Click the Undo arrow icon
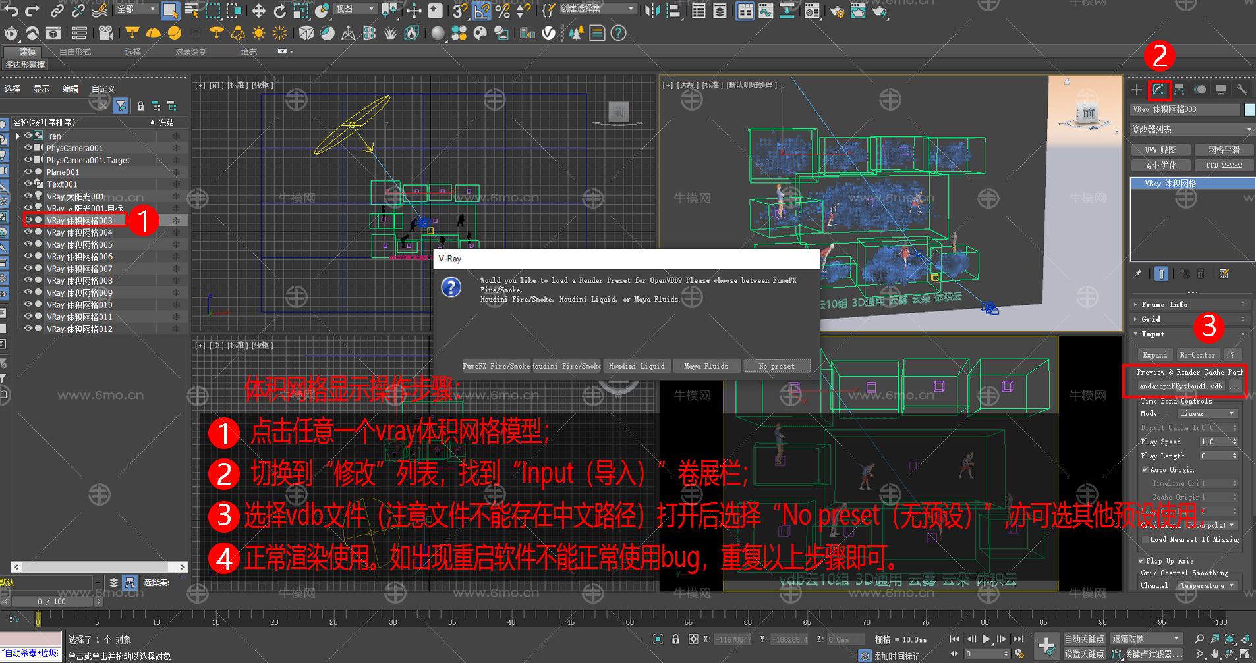Screen dimensions: 1256x663 11,11
